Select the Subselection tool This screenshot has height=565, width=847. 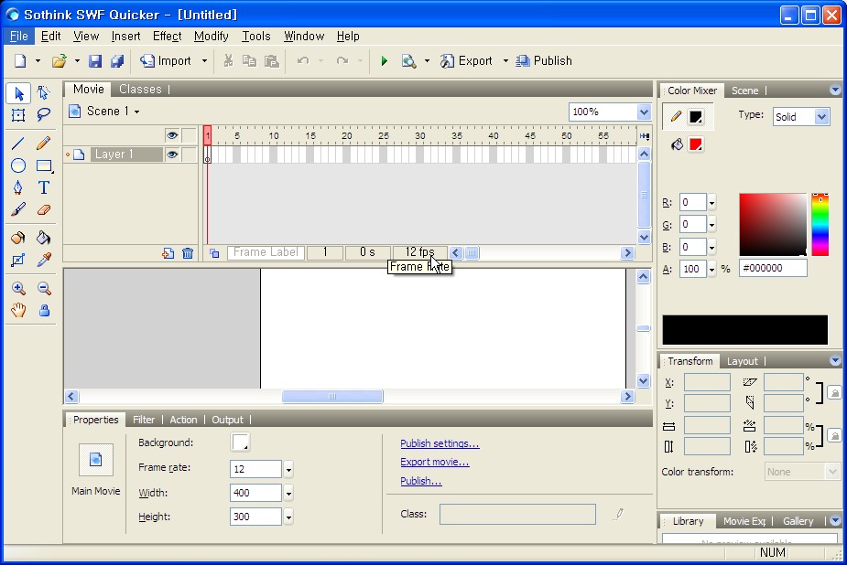pos(44,93)
